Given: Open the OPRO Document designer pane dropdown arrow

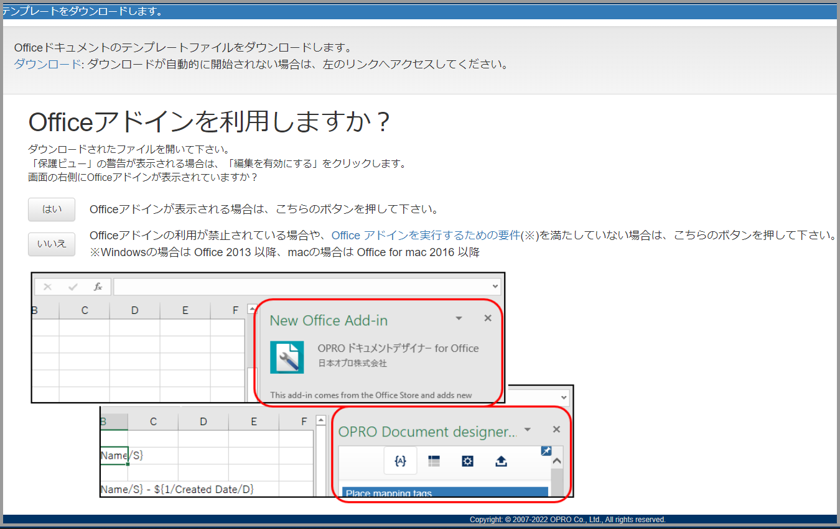Looking at the screenshot, I should [528, 430].
